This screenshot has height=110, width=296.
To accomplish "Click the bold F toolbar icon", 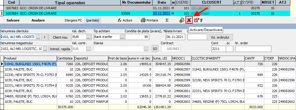I will click(201, 20).
